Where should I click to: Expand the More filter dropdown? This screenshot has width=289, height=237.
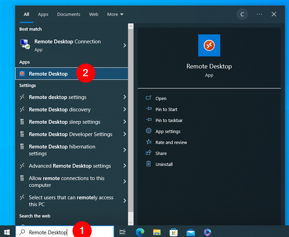click(115, 14)
